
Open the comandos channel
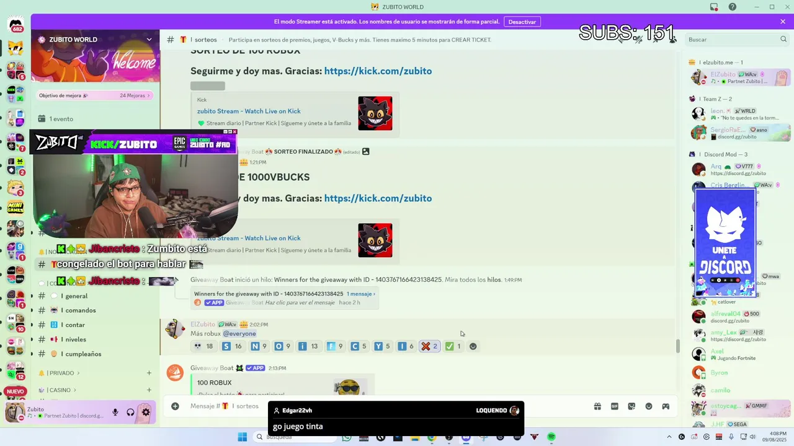tap(94, 310)
